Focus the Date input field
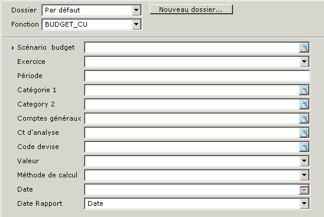324x217 pixels. coord(192,190)
